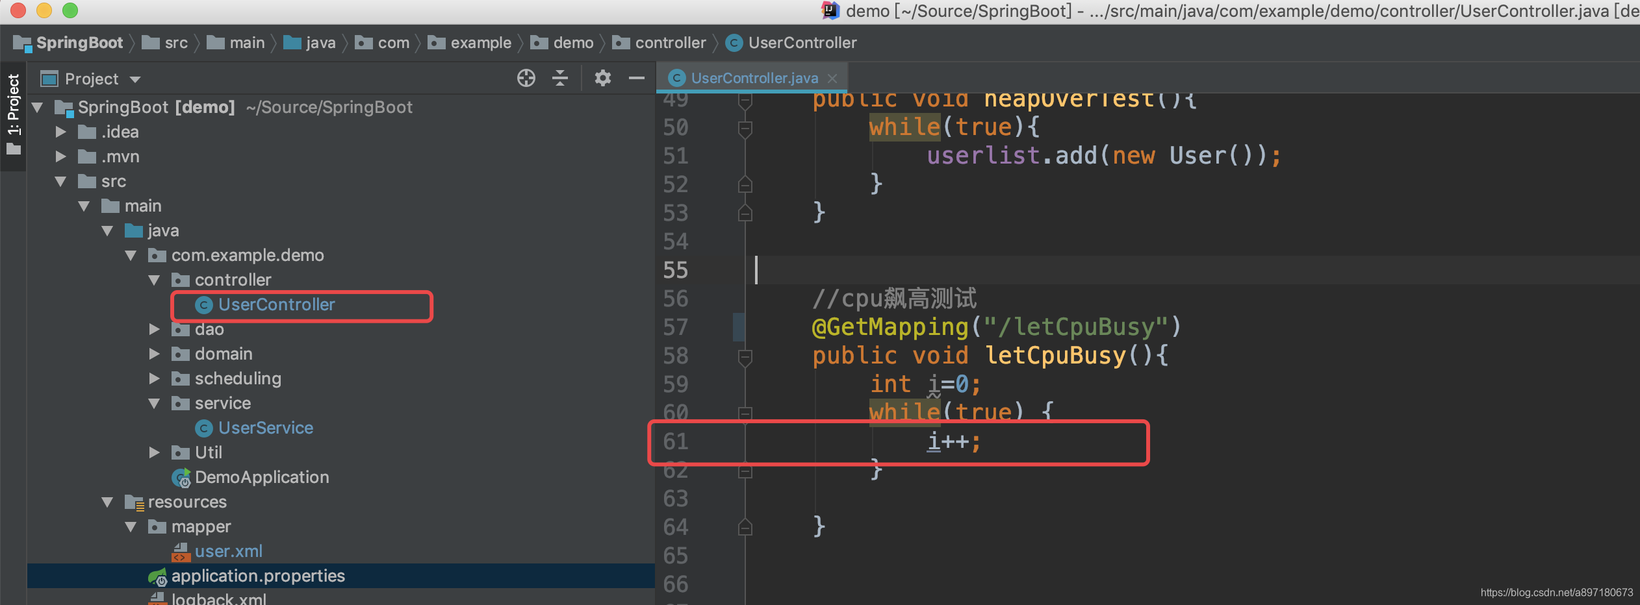Collapse the src folder arrow
This screenshot has width=1640, height=605.
coord(61,181)
